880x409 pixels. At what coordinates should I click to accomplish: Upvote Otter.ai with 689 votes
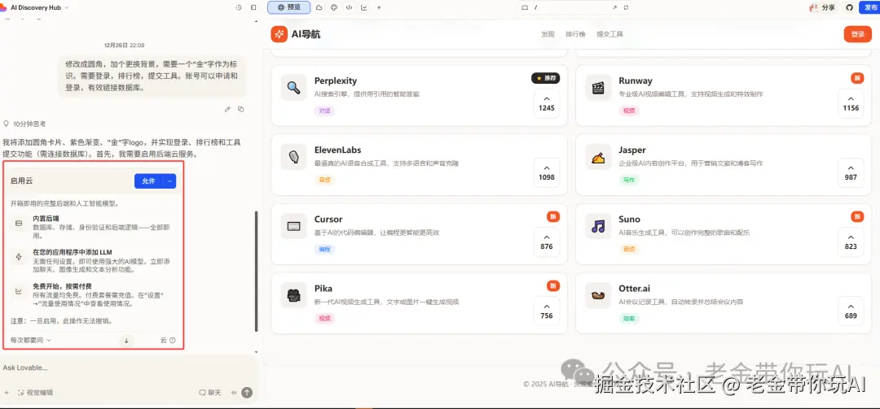[x=851, y=311]
